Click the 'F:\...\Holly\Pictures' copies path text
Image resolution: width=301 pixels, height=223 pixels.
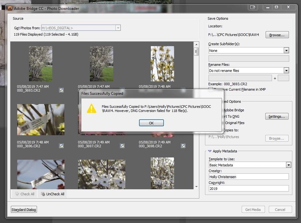click(224, 137)
